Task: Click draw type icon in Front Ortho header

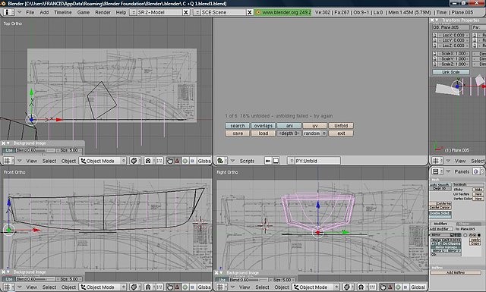Action: (135, 287)
